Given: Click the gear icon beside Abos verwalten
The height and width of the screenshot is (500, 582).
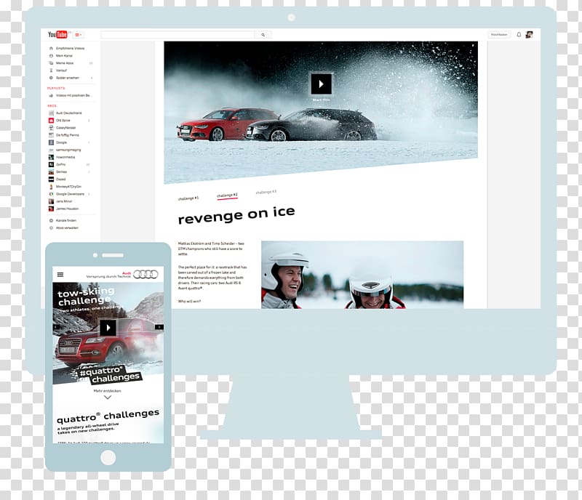Looking at the screenshot, I should 51,228.
